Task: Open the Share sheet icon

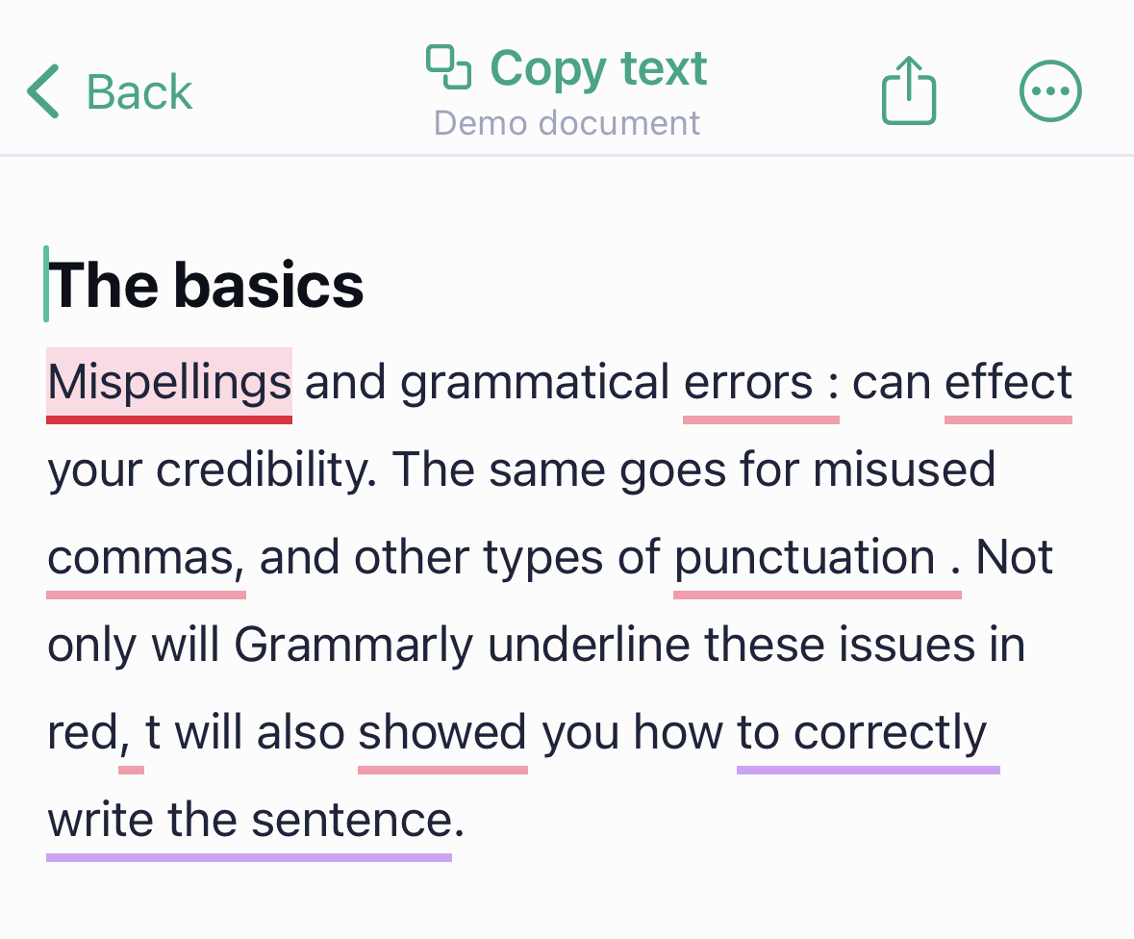Action: pos(908,89)
